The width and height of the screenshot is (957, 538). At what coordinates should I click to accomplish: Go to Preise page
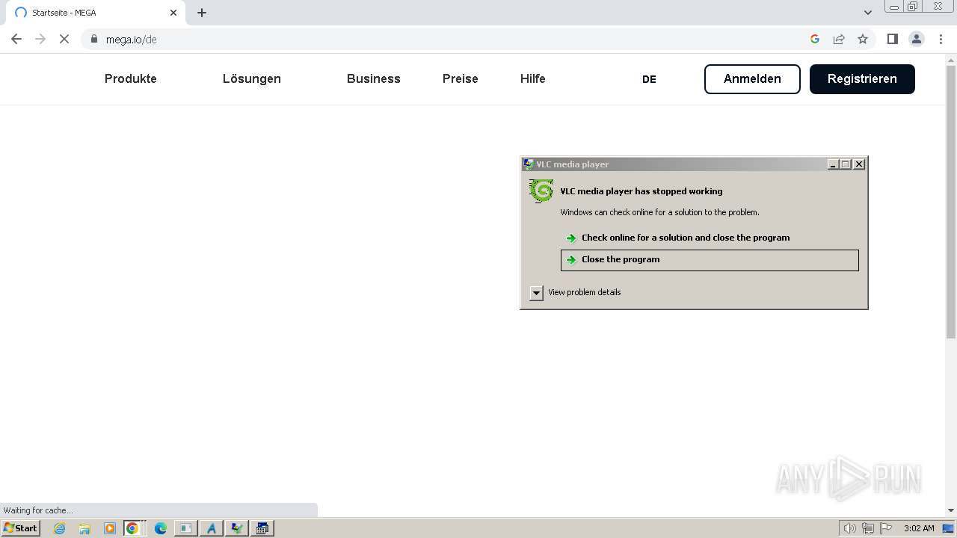coord(461,78)
